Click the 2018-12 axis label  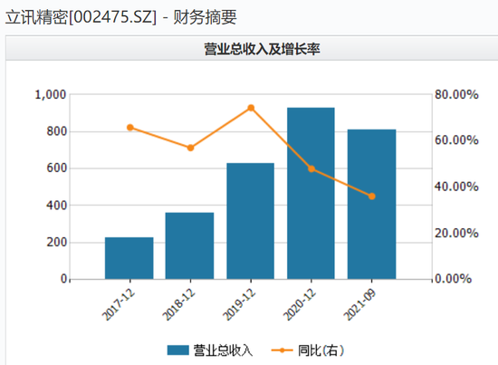click(178, 304)
